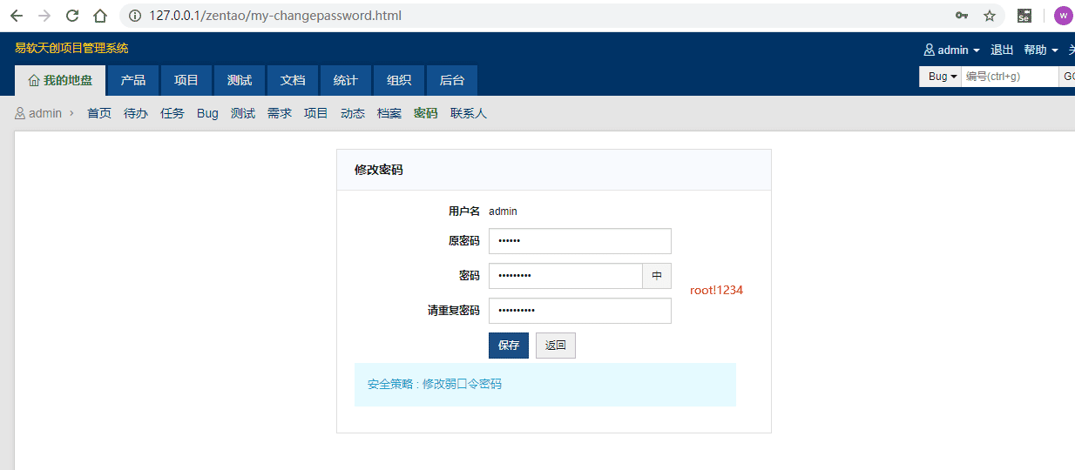This screenshot has height=470, width=1075.
Task: Click the 退出 logout link
Action: (x=1002, y=50)
